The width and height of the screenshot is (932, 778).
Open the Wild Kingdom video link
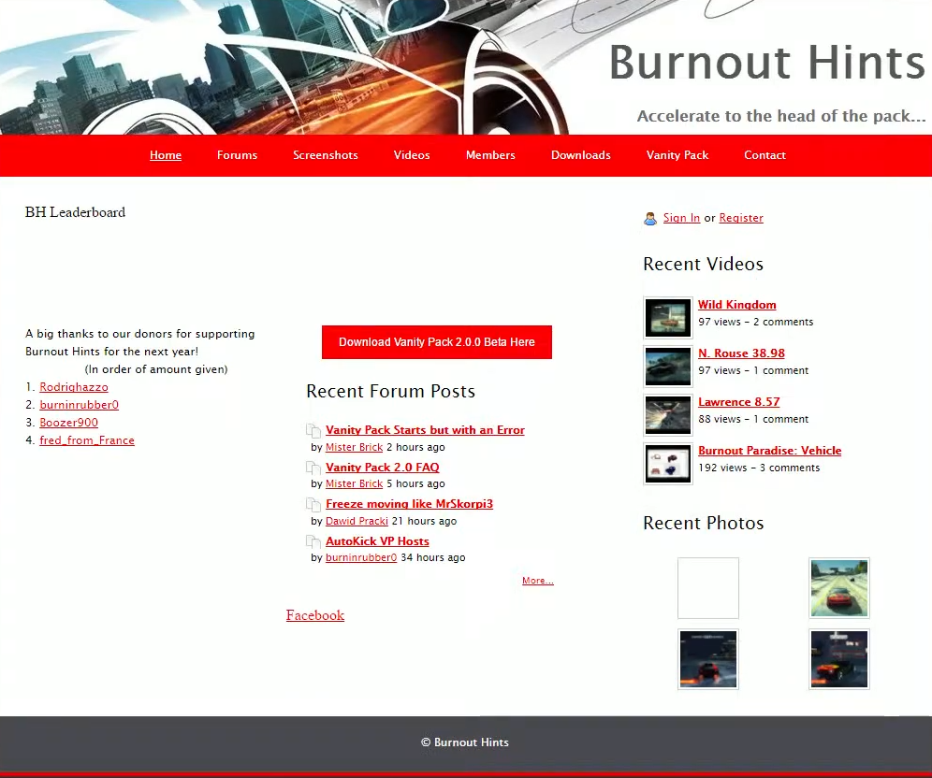tap(737, 305)
